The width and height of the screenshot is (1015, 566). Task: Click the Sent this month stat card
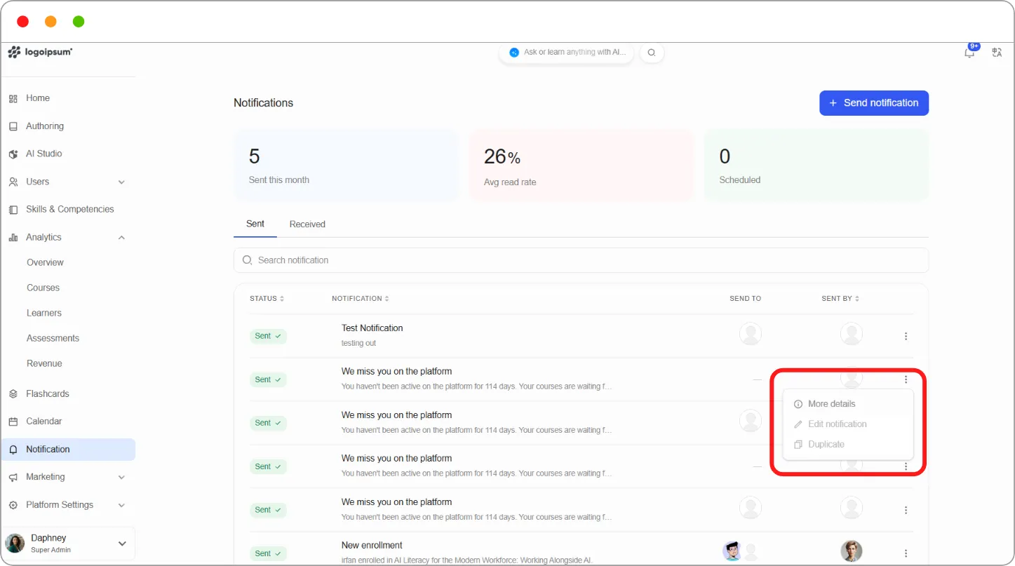pos(345,166)
